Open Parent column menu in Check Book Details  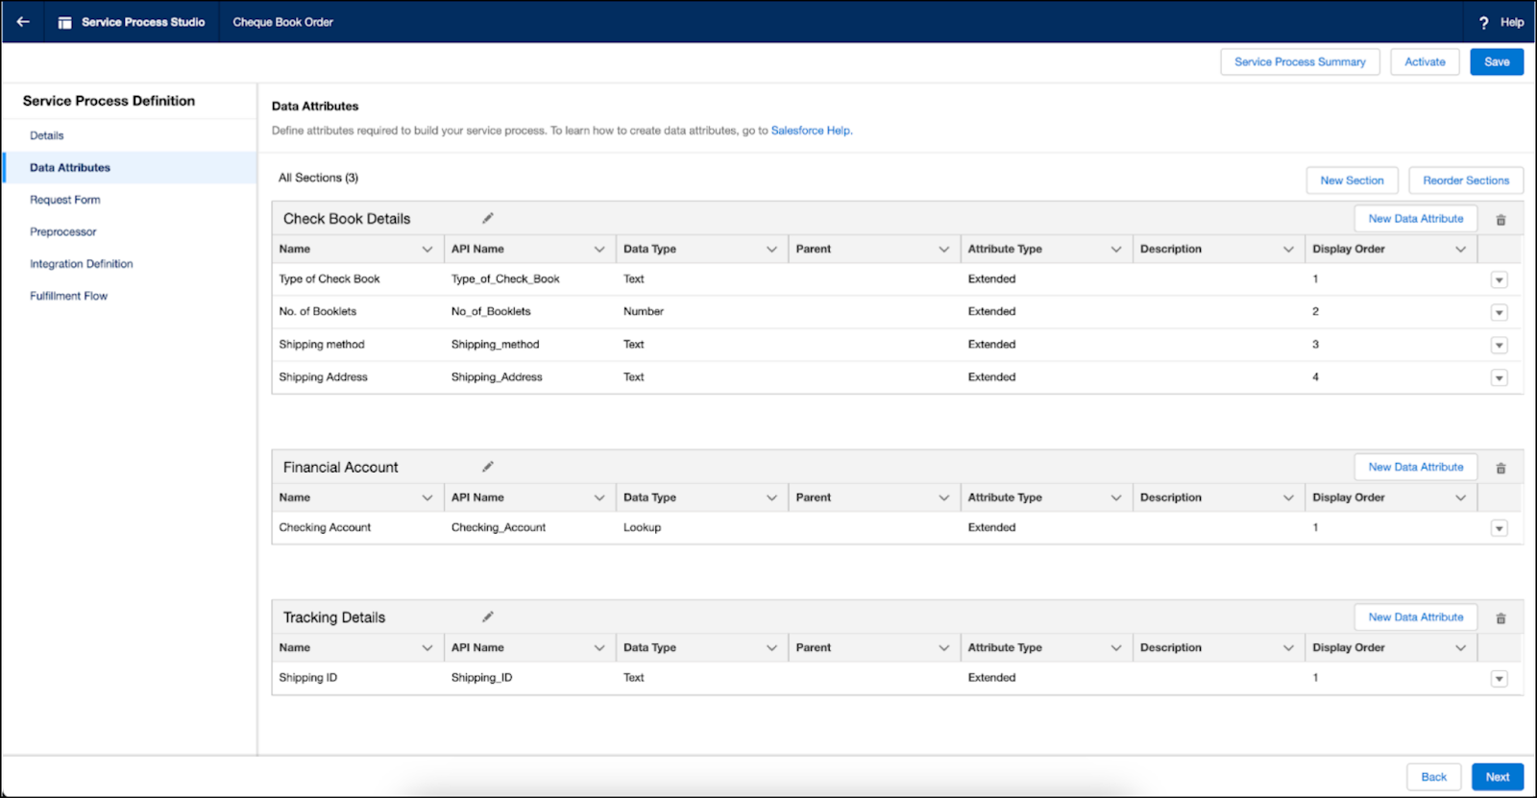[x=944, y=250]
